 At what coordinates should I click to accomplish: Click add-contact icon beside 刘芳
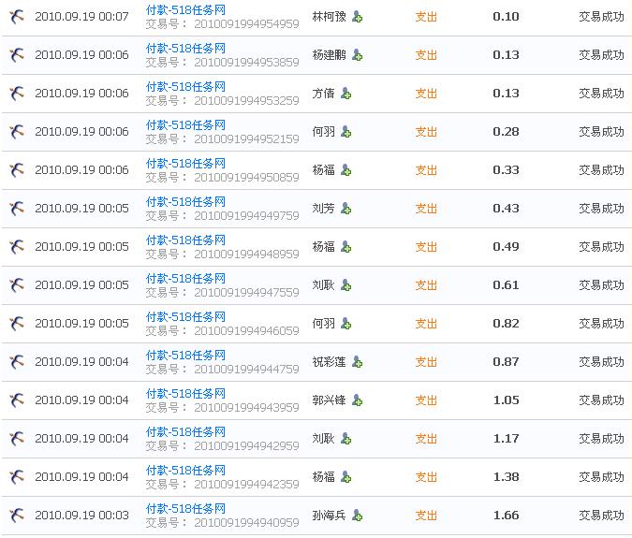click(346, 209)
